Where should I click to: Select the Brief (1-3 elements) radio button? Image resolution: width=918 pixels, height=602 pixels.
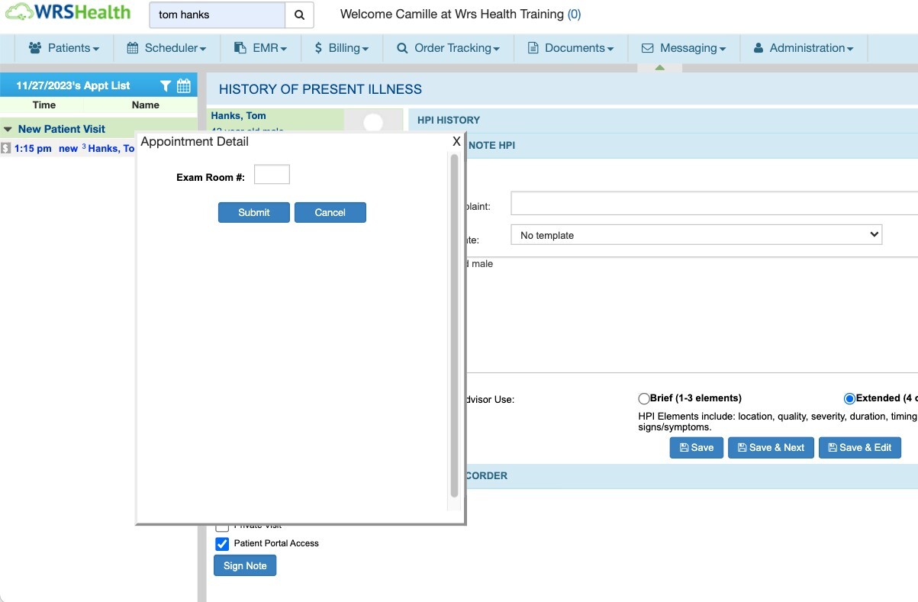coord(644,398)
